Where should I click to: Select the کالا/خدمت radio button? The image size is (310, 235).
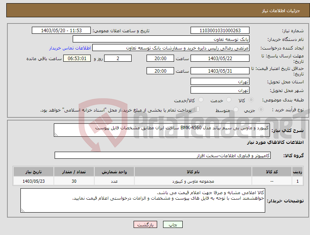pos(201,100)
